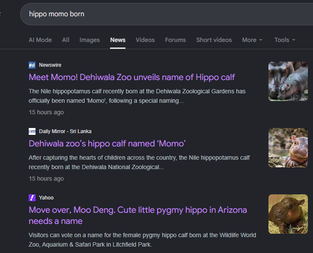The height and width of the screenshot is (253, 313).
Task: Click the Daily Mirror - Sri Lanka source name
Action: click(65, 131)
